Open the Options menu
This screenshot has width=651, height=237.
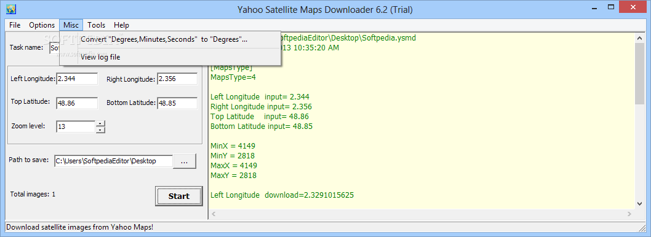pos(42,25)
